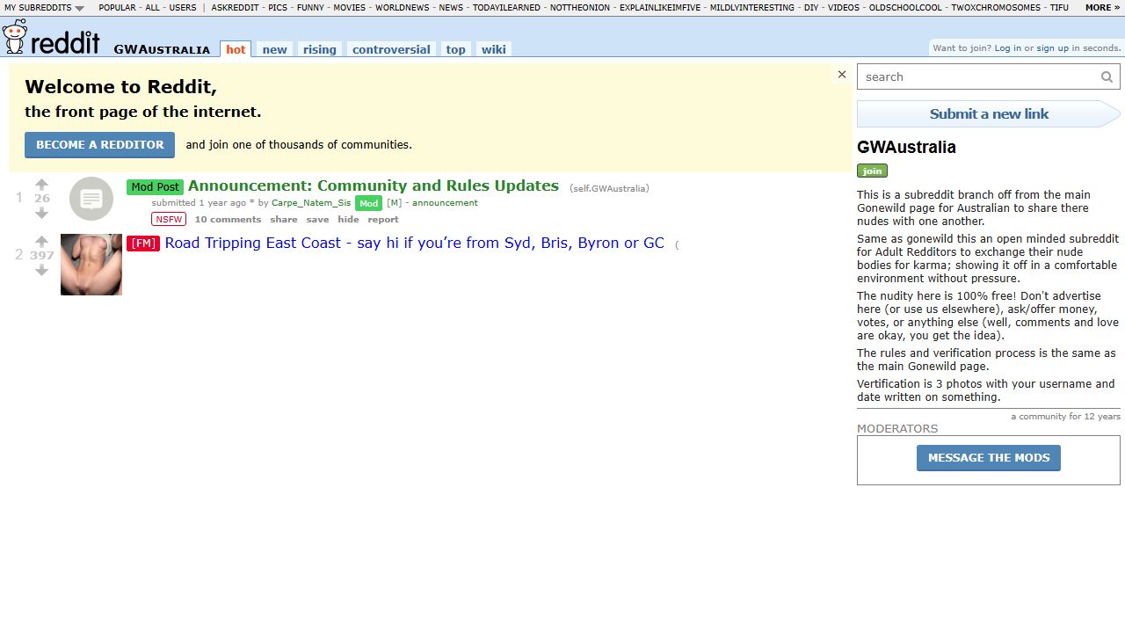The width and height of the screenshot is (1125, 633).
Task: Hide the announcement post
Action: tap(348, 219)
